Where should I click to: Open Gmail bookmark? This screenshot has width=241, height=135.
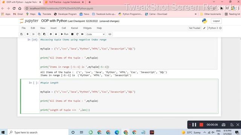(18, 14)
